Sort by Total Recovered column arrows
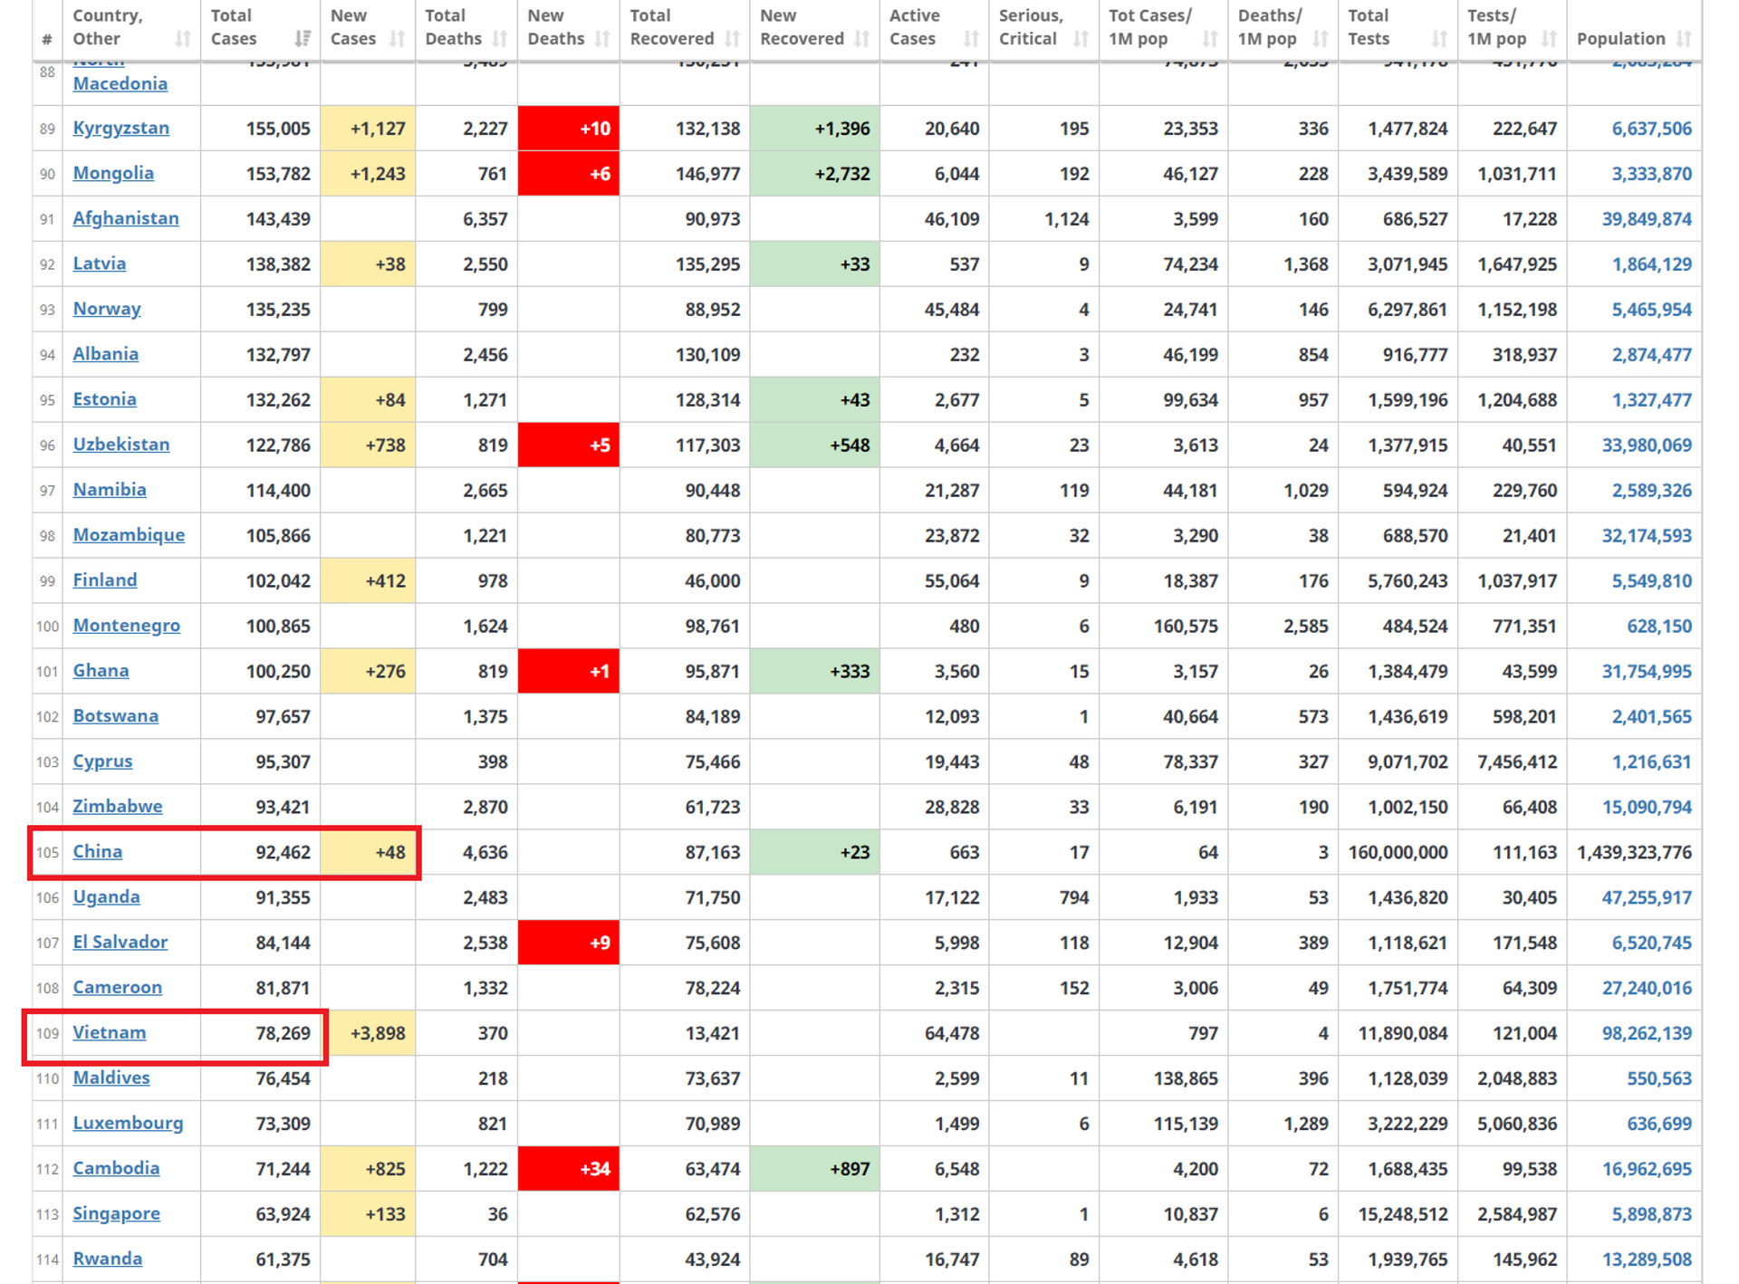 [733, 39]
